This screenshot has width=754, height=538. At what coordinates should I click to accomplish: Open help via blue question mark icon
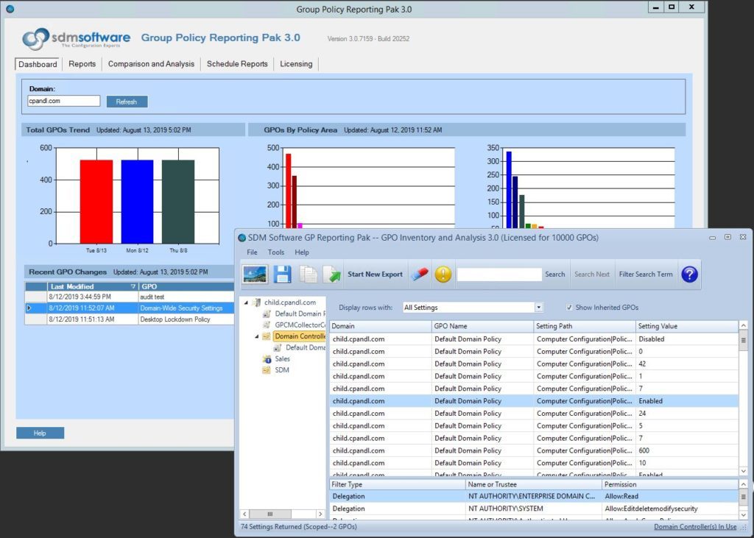pos(689,275)
